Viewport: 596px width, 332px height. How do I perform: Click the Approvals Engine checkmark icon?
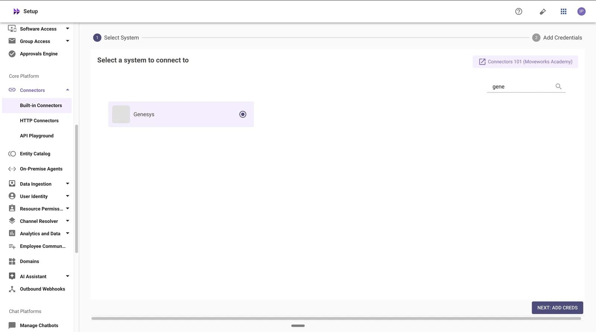click(x=12, y=54)
